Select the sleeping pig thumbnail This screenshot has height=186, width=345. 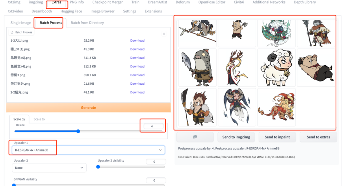[316, 67]
